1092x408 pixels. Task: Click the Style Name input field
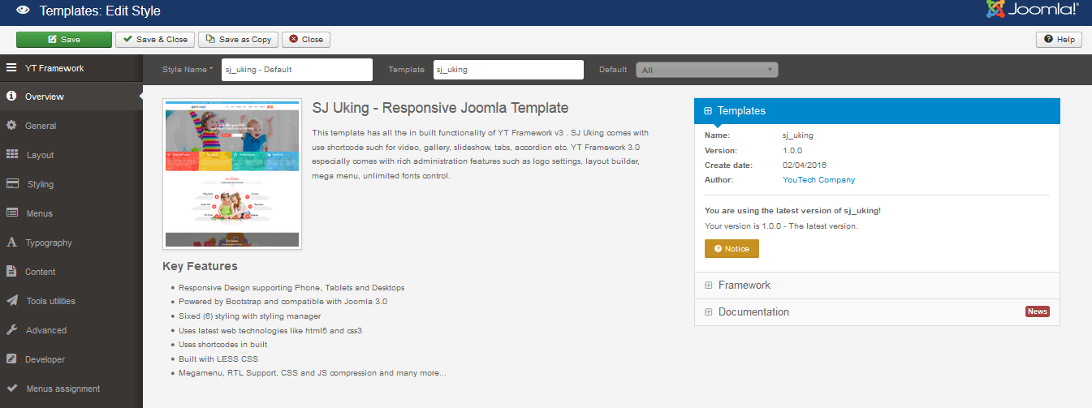coord(297,70)
